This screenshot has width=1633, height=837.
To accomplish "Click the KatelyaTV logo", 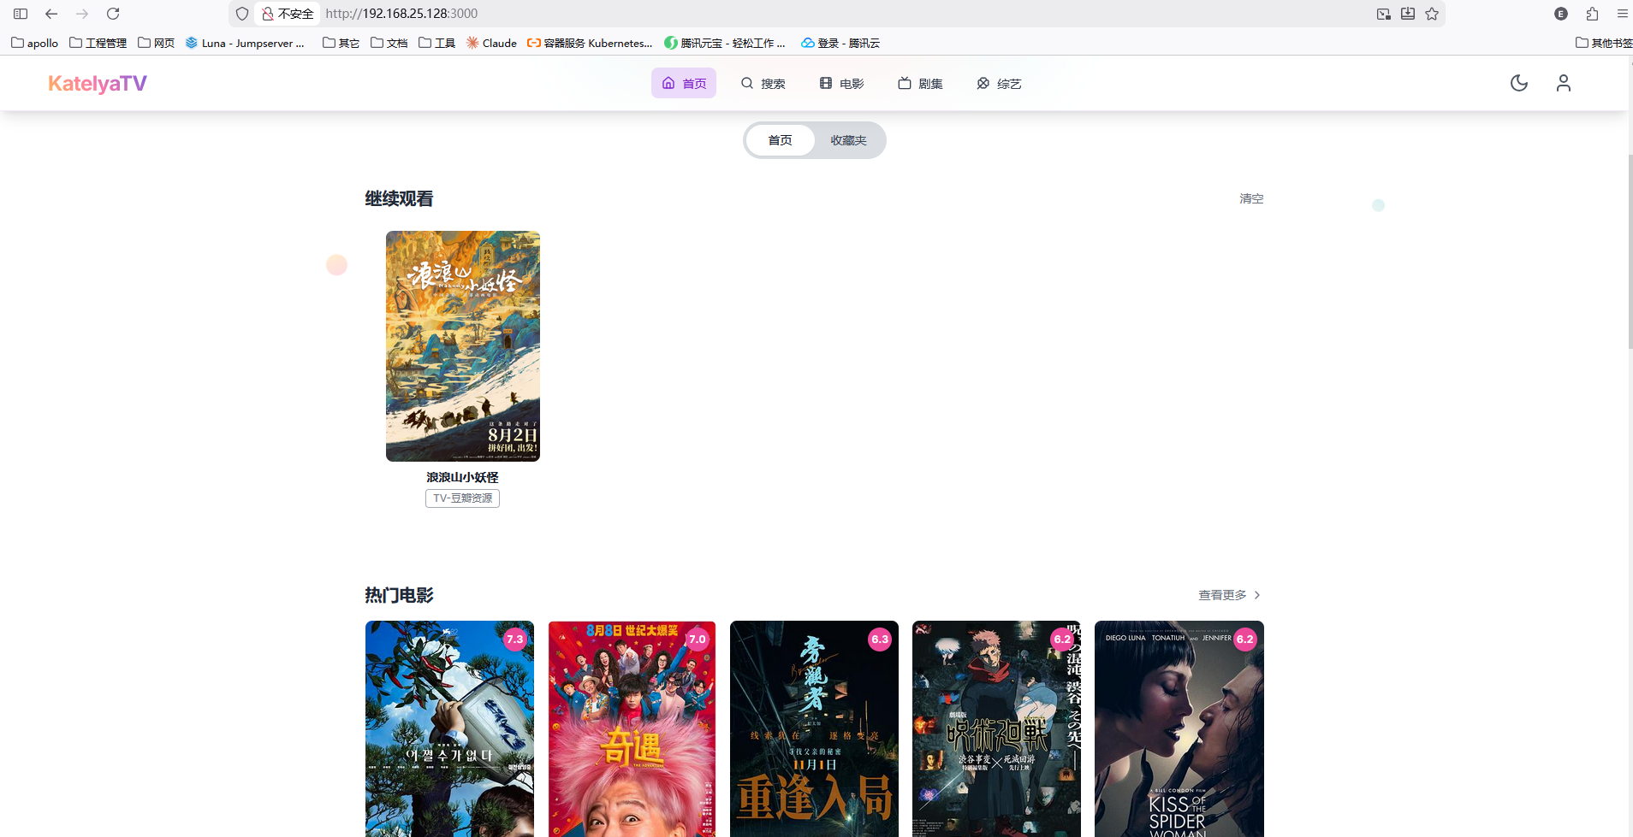I will [98, 83].
